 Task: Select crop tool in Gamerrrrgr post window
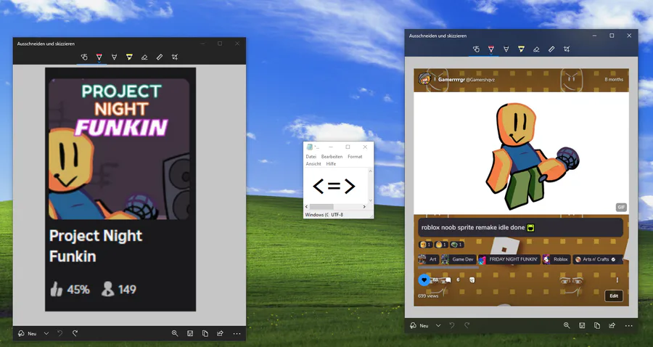coord(567,49)
